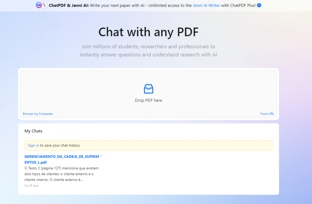
Task: Open the blue info icon in banner
Action: click(x=259, y=5)
